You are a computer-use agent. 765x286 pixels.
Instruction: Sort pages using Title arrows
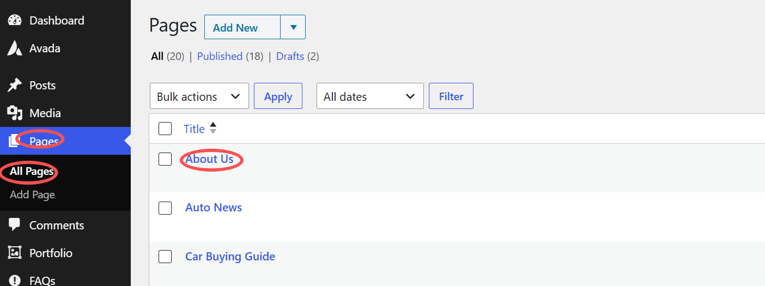click(213, 128)
